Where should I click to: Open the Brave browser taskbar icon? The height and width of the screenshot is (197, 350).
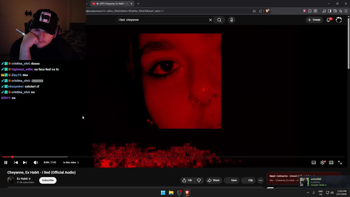pos(187,193)
